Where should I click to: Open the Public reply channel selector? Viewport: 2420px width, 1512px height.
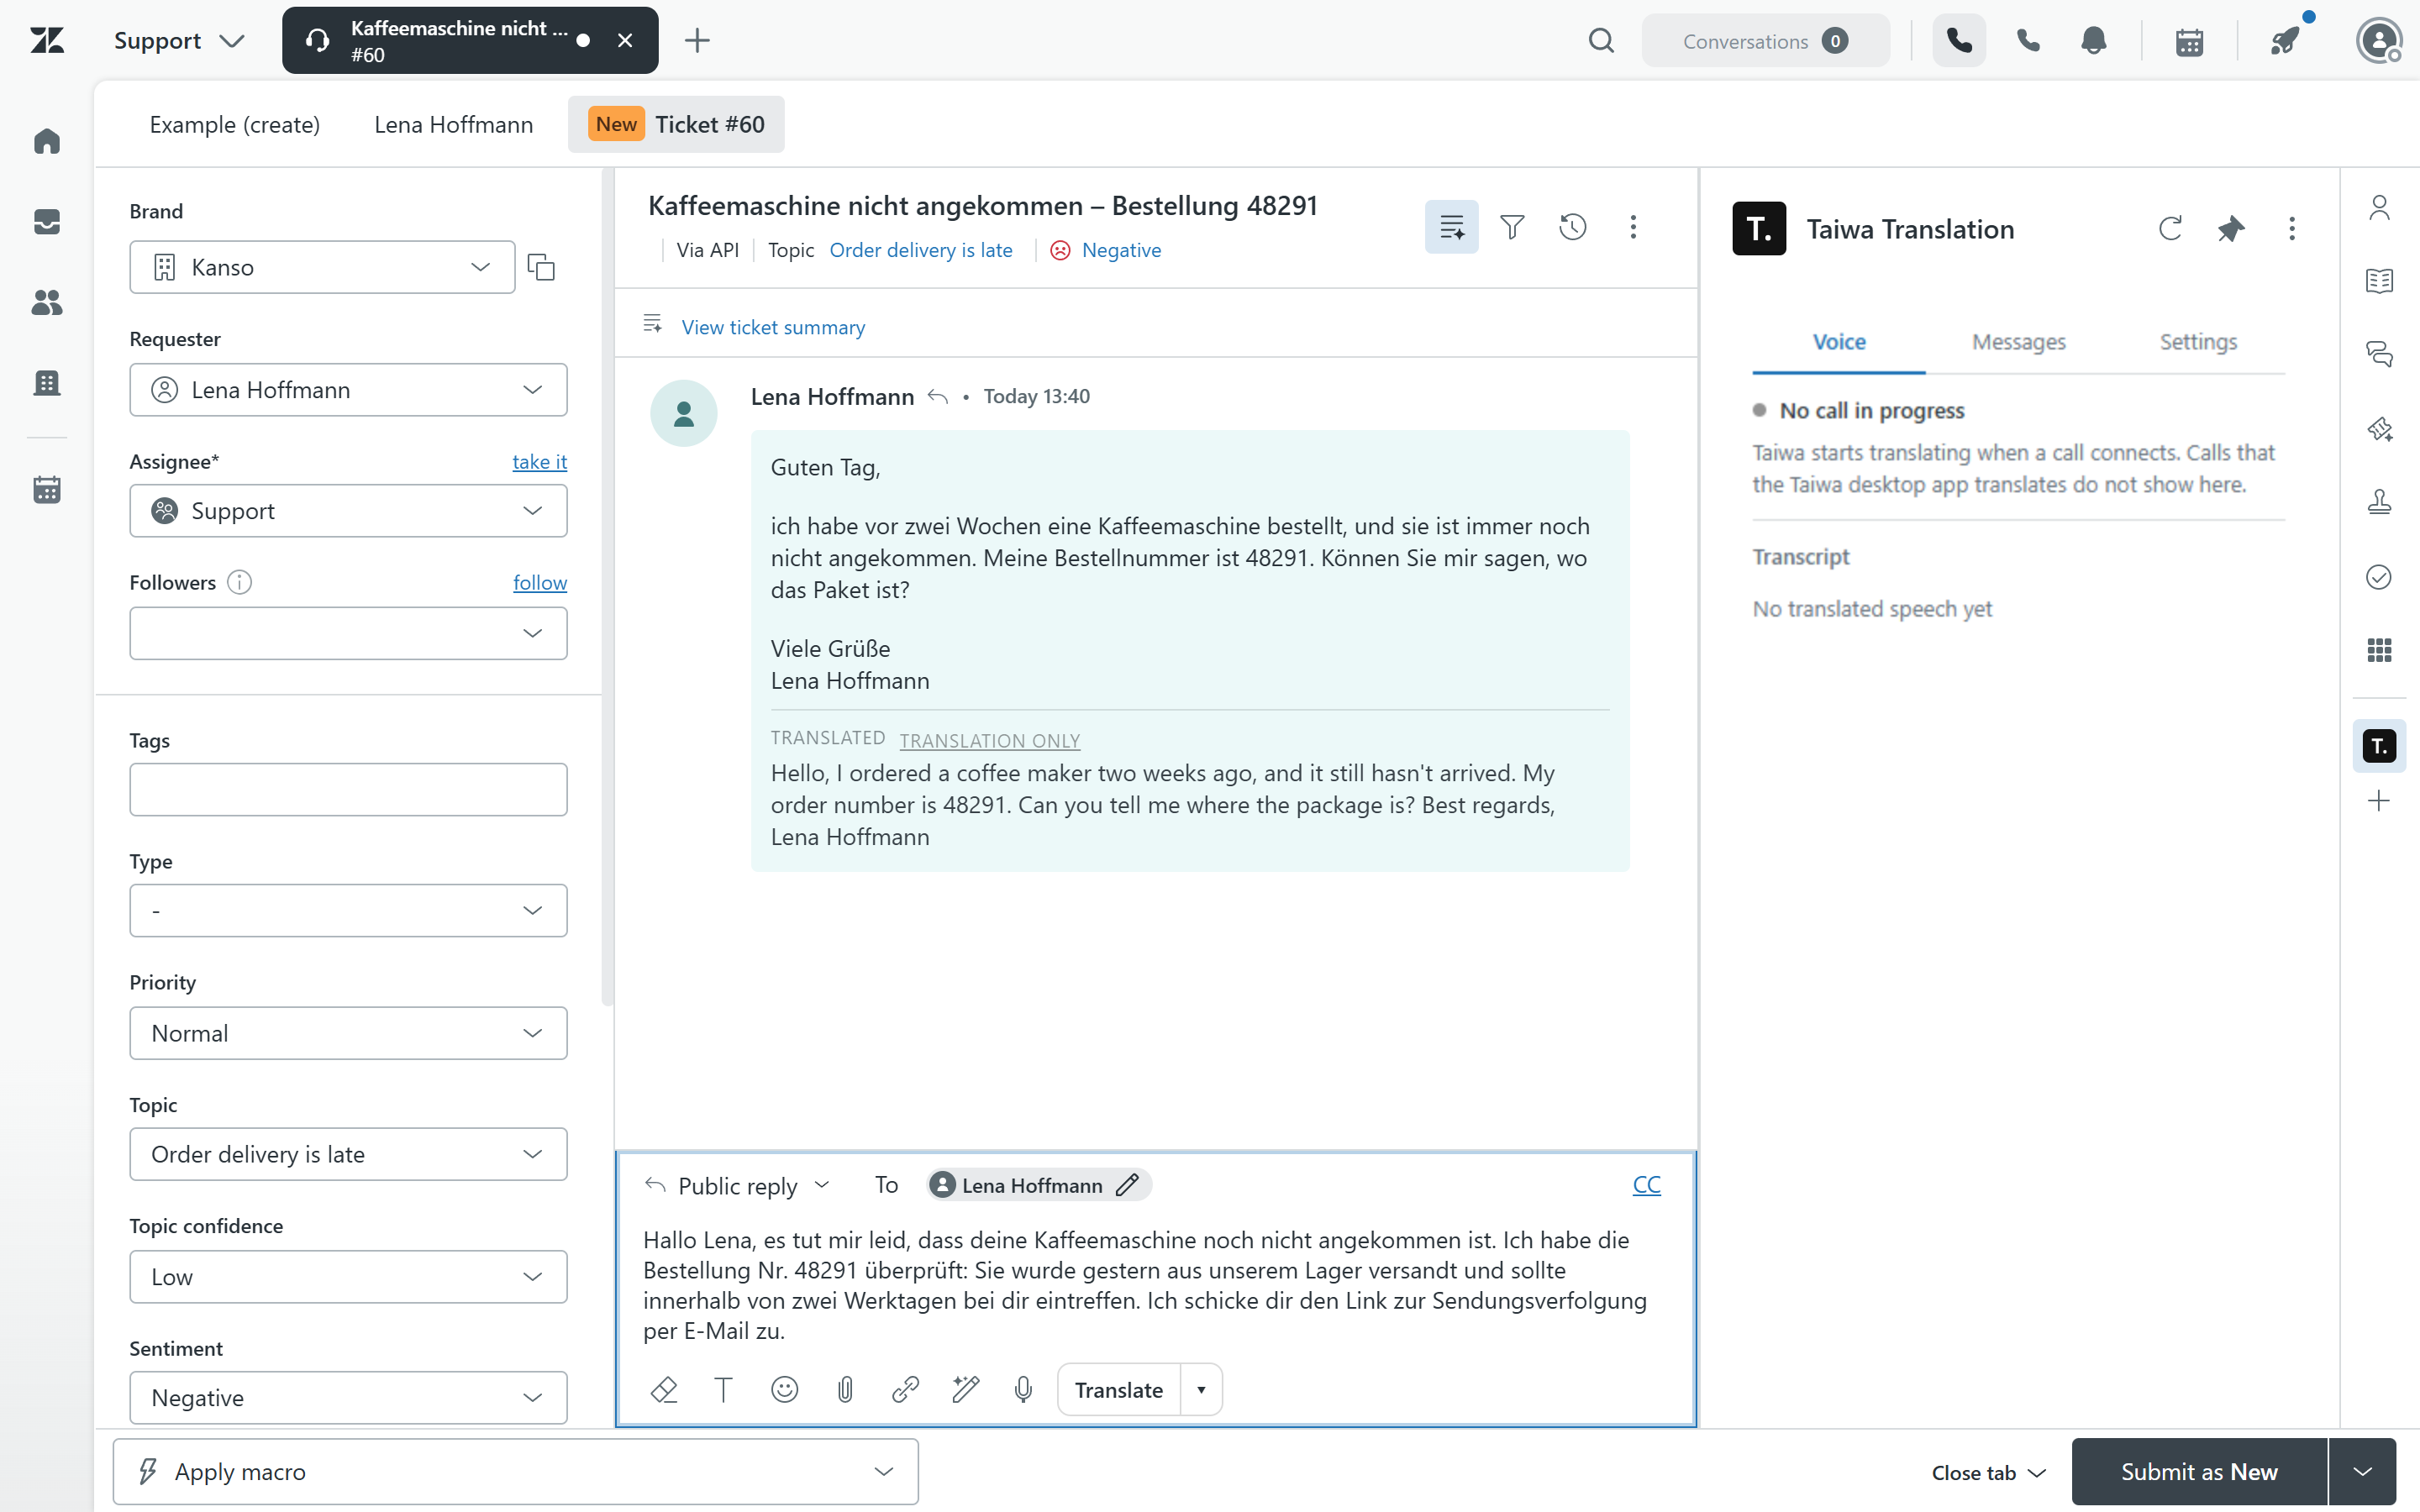point(738,1186)
